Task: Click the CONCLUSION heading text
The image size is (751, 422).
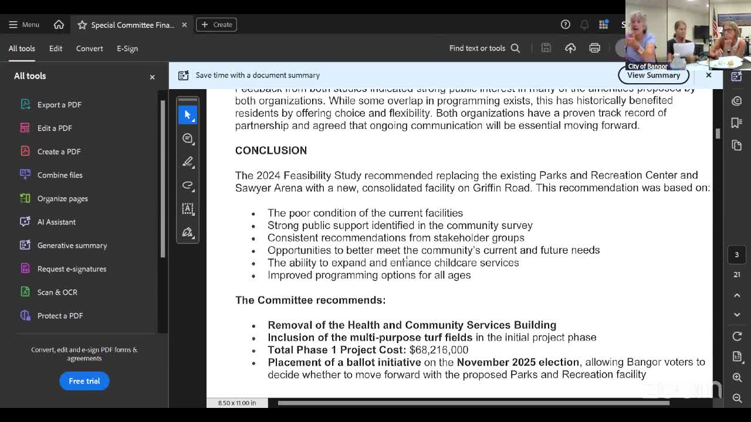Action: point(271,151)
